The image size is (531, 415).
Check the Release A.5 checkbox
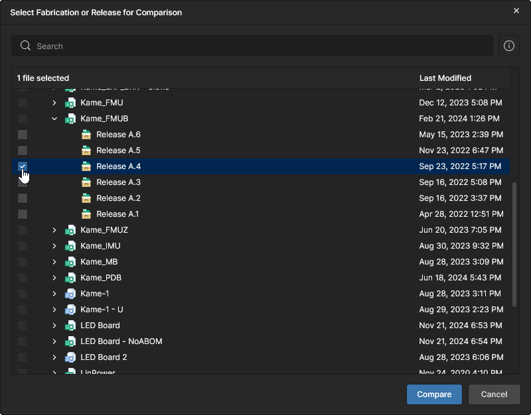coord(23,150)
